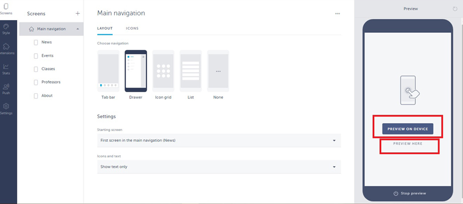
Task: Open the Stats chart section
Action: (x=6, y=69)
